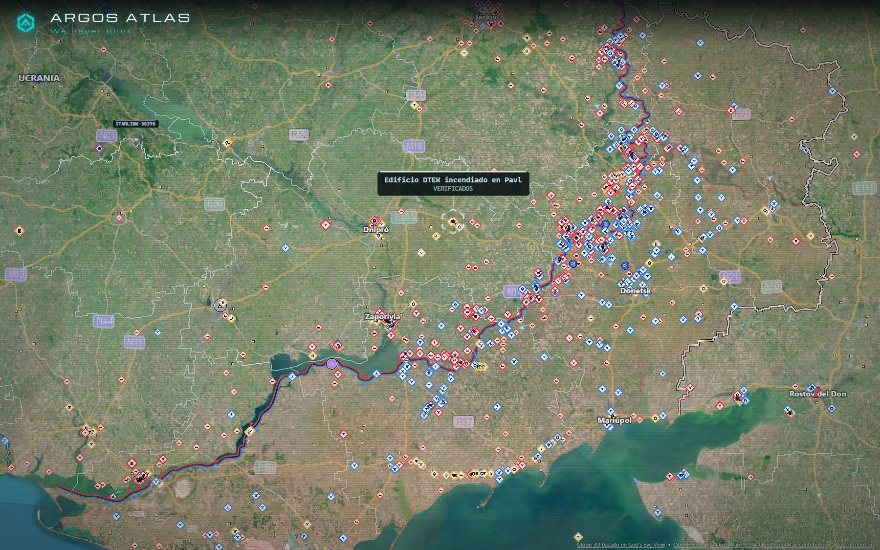Click the M18 road shield

(x=414, y=146)
